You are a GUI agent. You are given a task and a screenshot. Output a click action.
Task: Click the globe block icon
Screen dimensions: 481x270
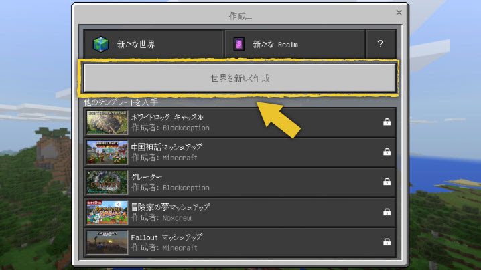click(x=100, y=44)
